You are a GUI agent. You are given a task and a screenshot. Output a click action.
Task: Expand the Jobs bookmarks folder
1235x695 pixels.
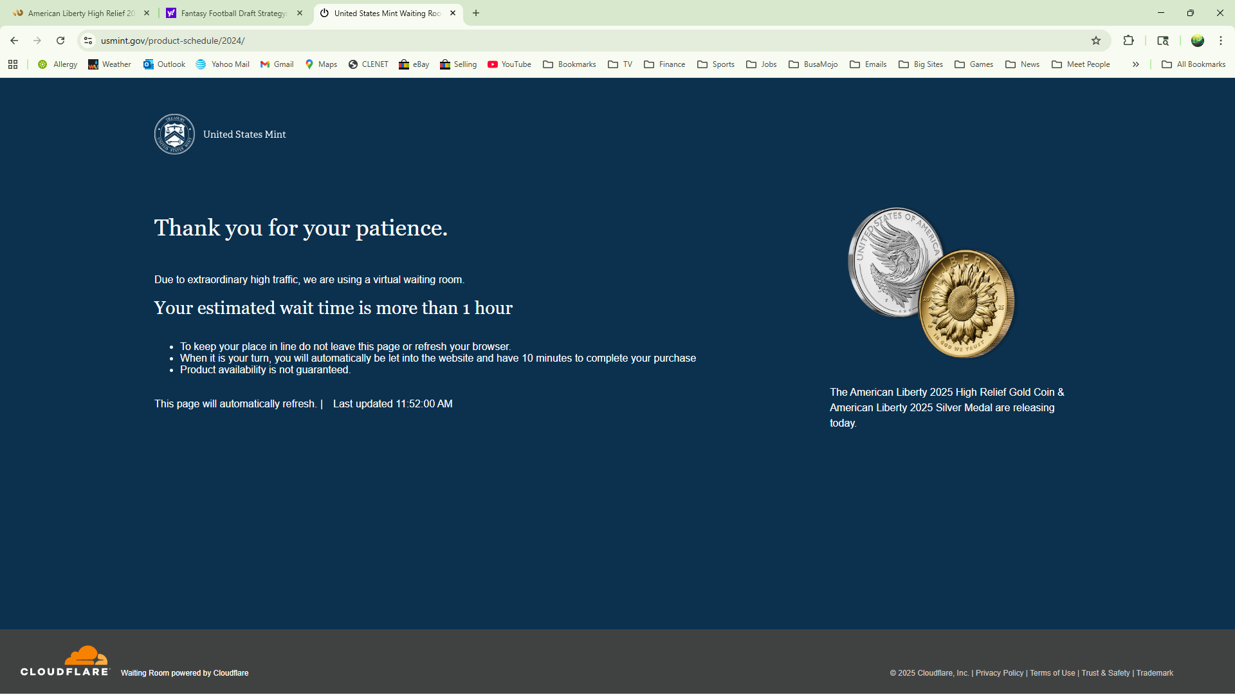(x=761, y=64)
